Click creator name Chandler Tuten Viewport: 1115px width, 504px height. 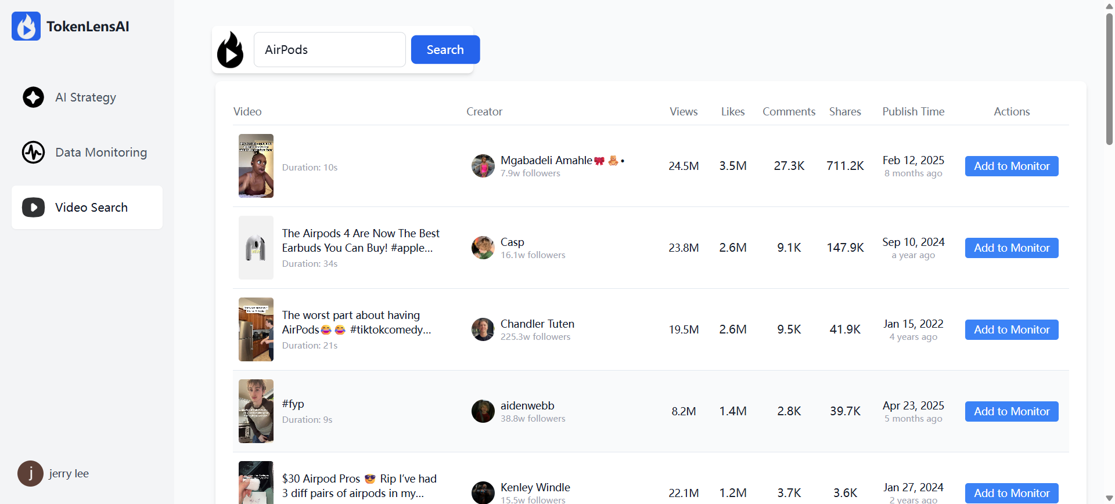click(x=537, y=324)
